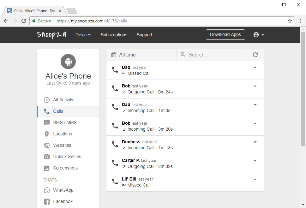Screen dimensions: 306x208
Task: Click into the Search calls field
Action: pos(212,55)
